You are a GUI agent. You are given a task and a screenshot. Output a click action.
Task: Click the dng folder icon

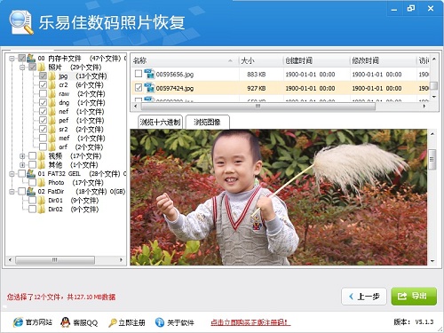(52, 103)
